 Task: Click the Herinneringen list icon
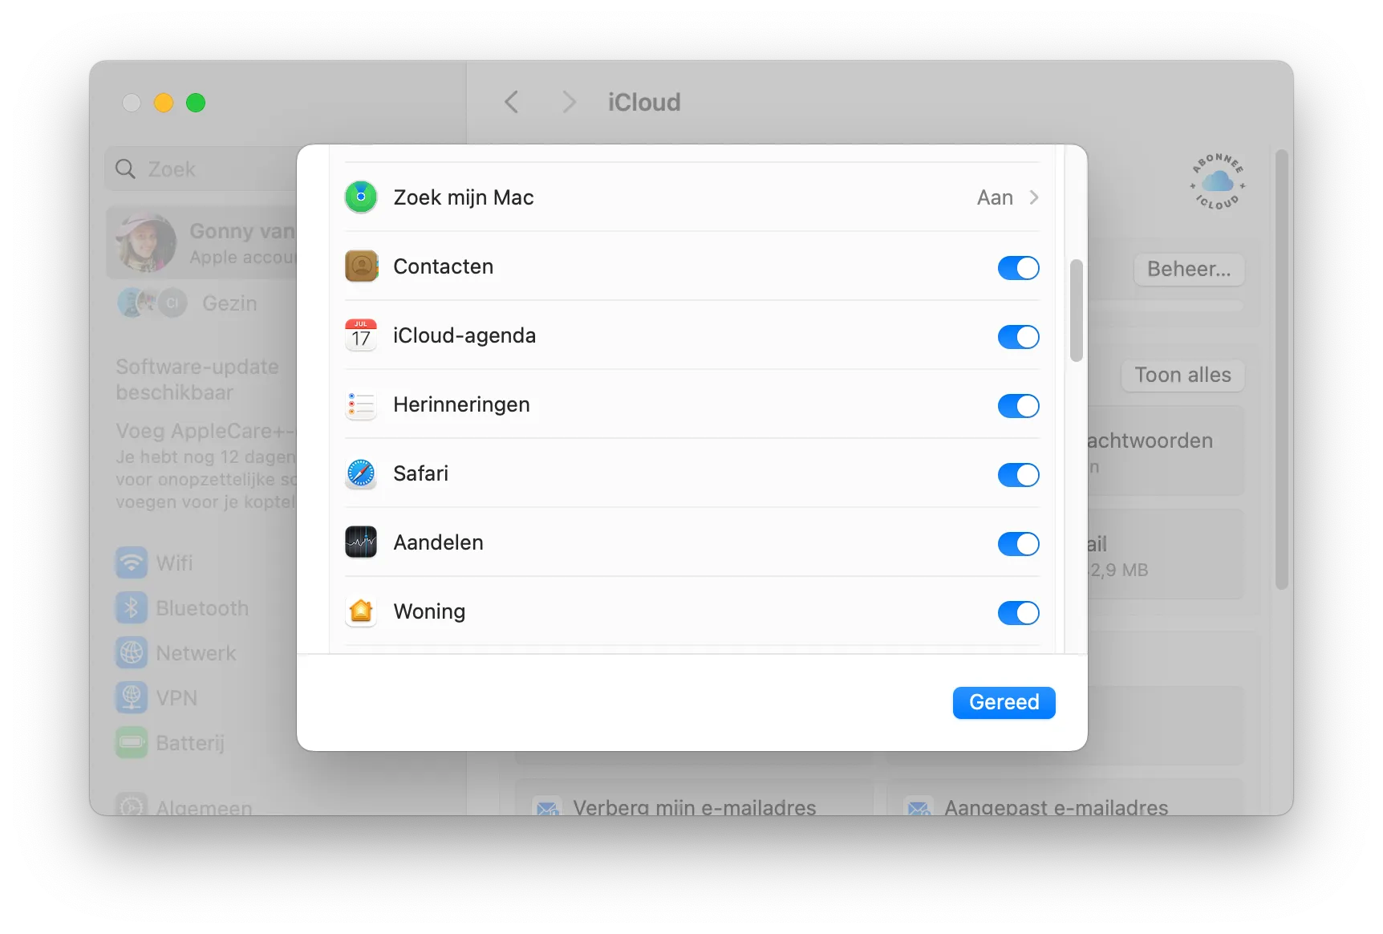pyautogui.click(x=361, y=404)
